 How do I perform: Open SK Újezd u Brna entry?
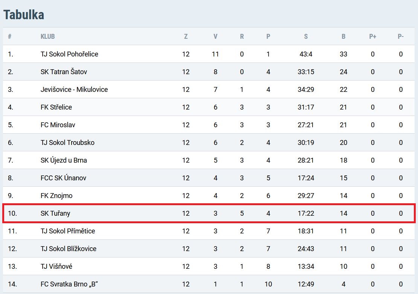64,160
